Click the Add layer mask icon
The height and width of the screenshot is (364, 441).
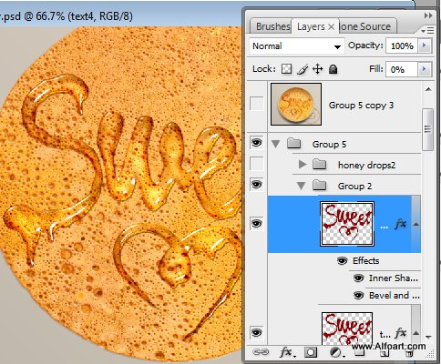click(x=311, y=352)
